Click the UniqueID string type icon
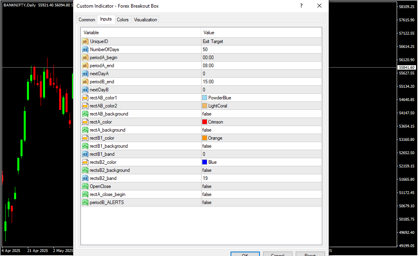The width and height of the screenshot is (418, 256). (85, 41)
